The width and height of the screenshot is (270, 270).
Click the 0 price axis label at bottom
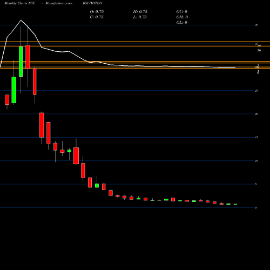pos(256,208)
